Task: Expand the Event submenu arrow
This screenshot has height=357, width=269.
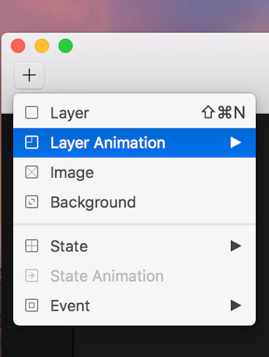Action: (x=236, y=305)
